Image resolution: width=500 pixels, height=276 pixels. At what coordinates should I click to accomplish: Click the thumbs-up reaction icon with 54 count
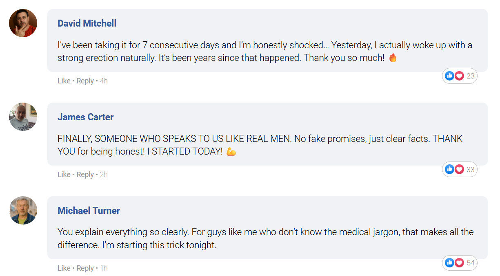[x=449, y=263]
